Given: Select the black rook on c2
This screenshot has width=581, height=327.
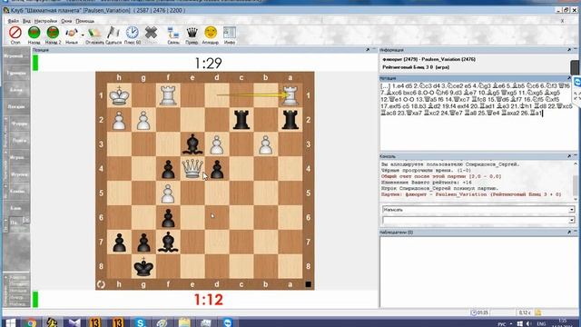Looking at the screenshot, I should tap(241, 120).
